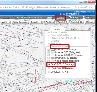Select the Enroute H-5 chart button
Image resolution: width=97 pixels, height=92 pixels.
pos(36,22)
